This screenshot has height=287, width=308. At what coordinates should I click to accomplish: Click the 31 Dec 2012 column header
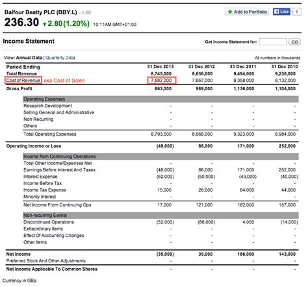click(201, 66)
